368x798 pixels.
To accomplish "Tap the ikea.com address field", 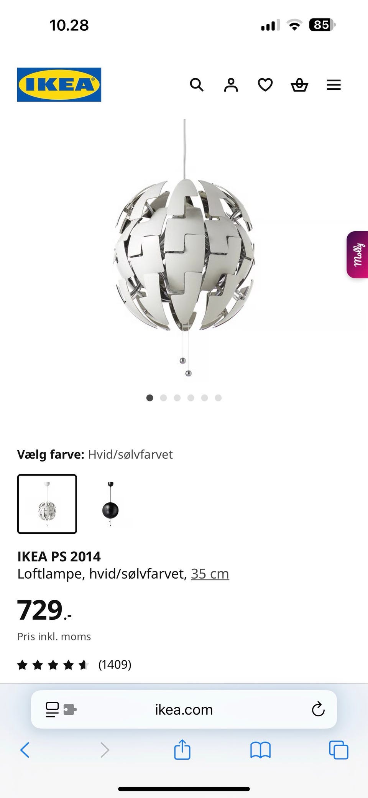I will pos(184,709).
